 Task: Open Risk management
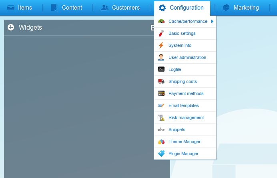coord(185,117)
